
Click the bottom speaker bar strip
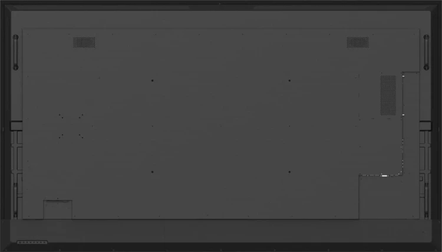click(221, 231)
